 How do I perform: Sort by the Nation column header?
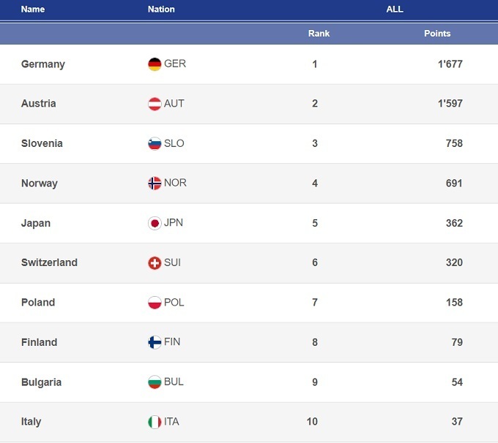pos(161,10)
